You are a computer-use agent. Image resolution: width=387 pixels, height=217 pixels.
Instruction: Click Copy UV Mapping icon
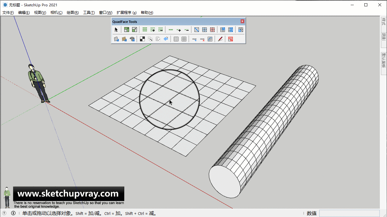point(150,39)
